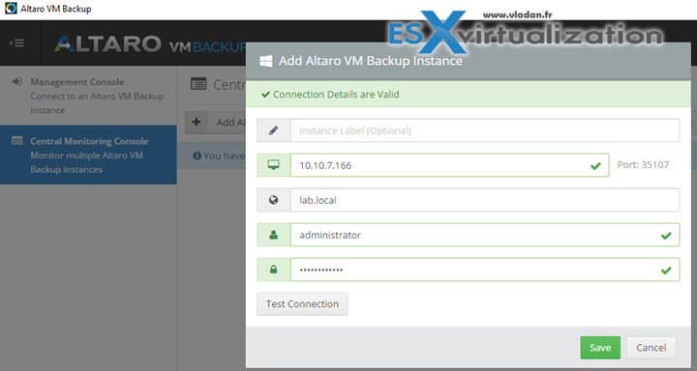The image size is (697, 371).
Task: Click the Management Console login arrow icon
Action: pos(16,82)
